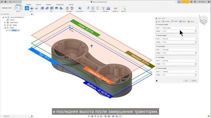This screenshot has width=211, height=118.
Task: Toggle visibility eye of root document node
Action: tap(6, 17)
